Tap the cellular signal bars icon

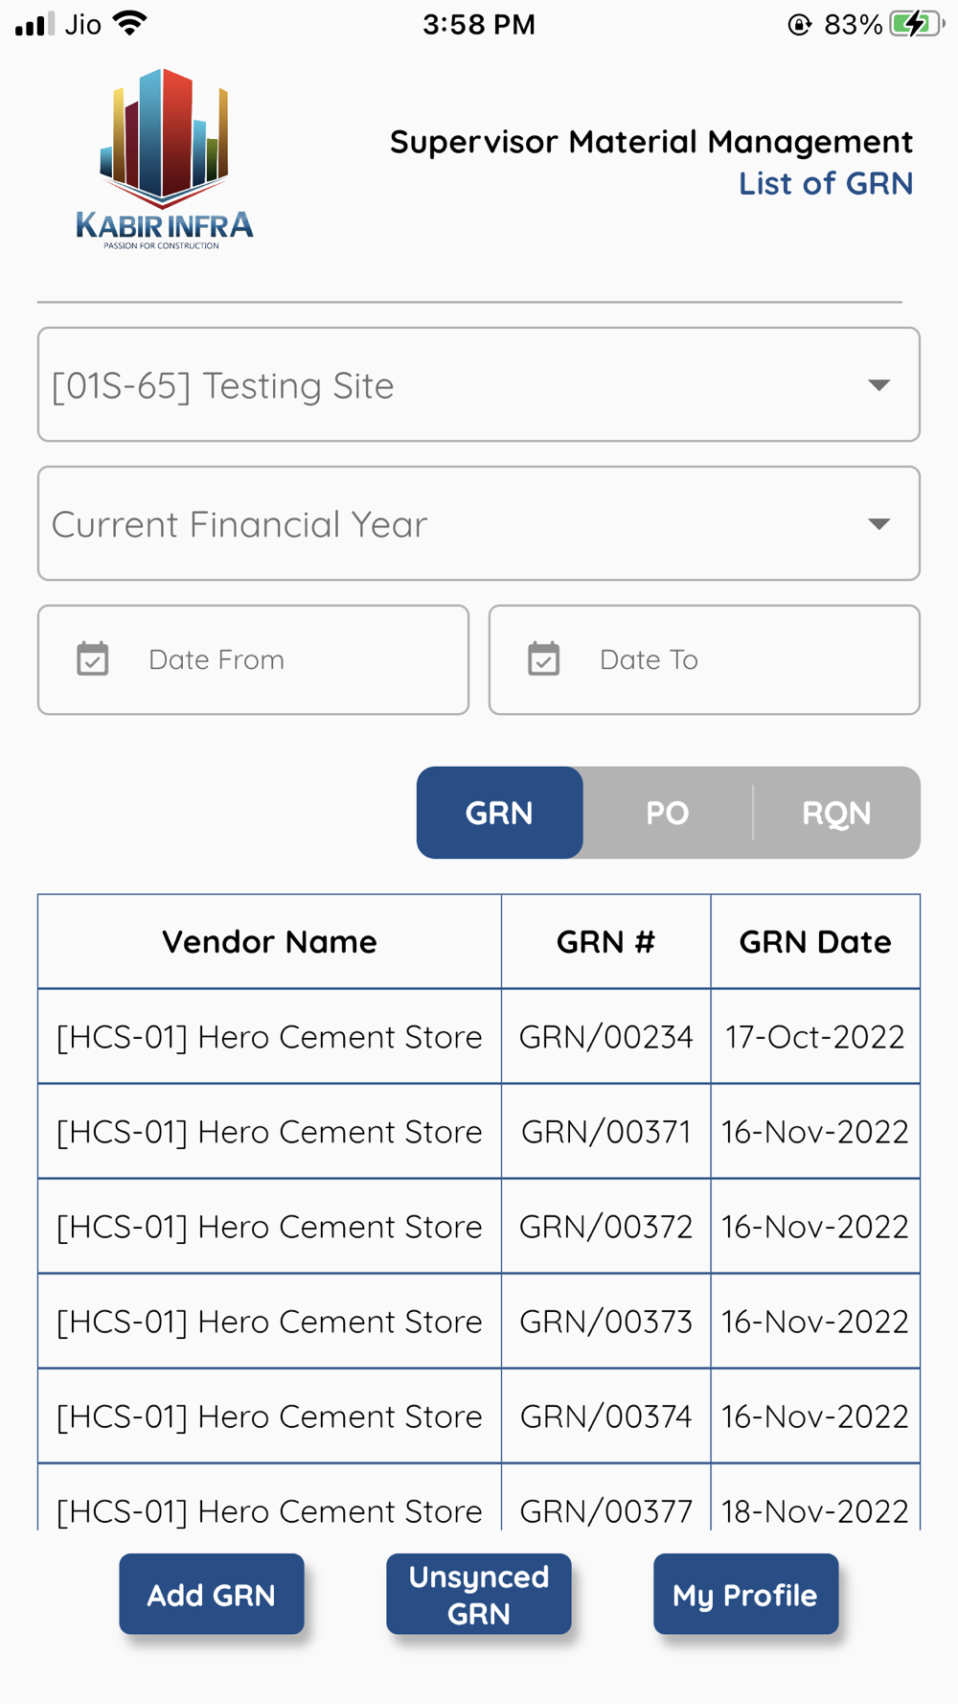pos(34,24)
